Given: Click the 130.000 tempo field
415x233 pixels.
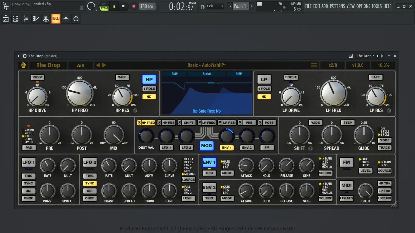Looking at the screenshot, I should coord(147,6).
